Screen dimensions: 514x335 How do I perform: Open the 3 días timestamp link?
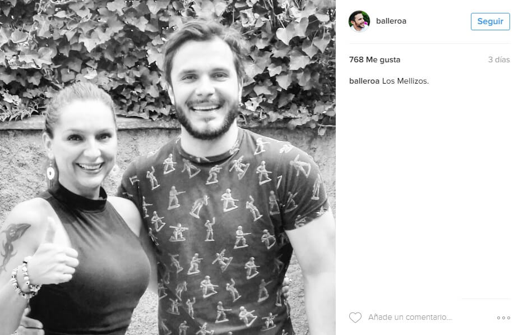coord(499,59)
